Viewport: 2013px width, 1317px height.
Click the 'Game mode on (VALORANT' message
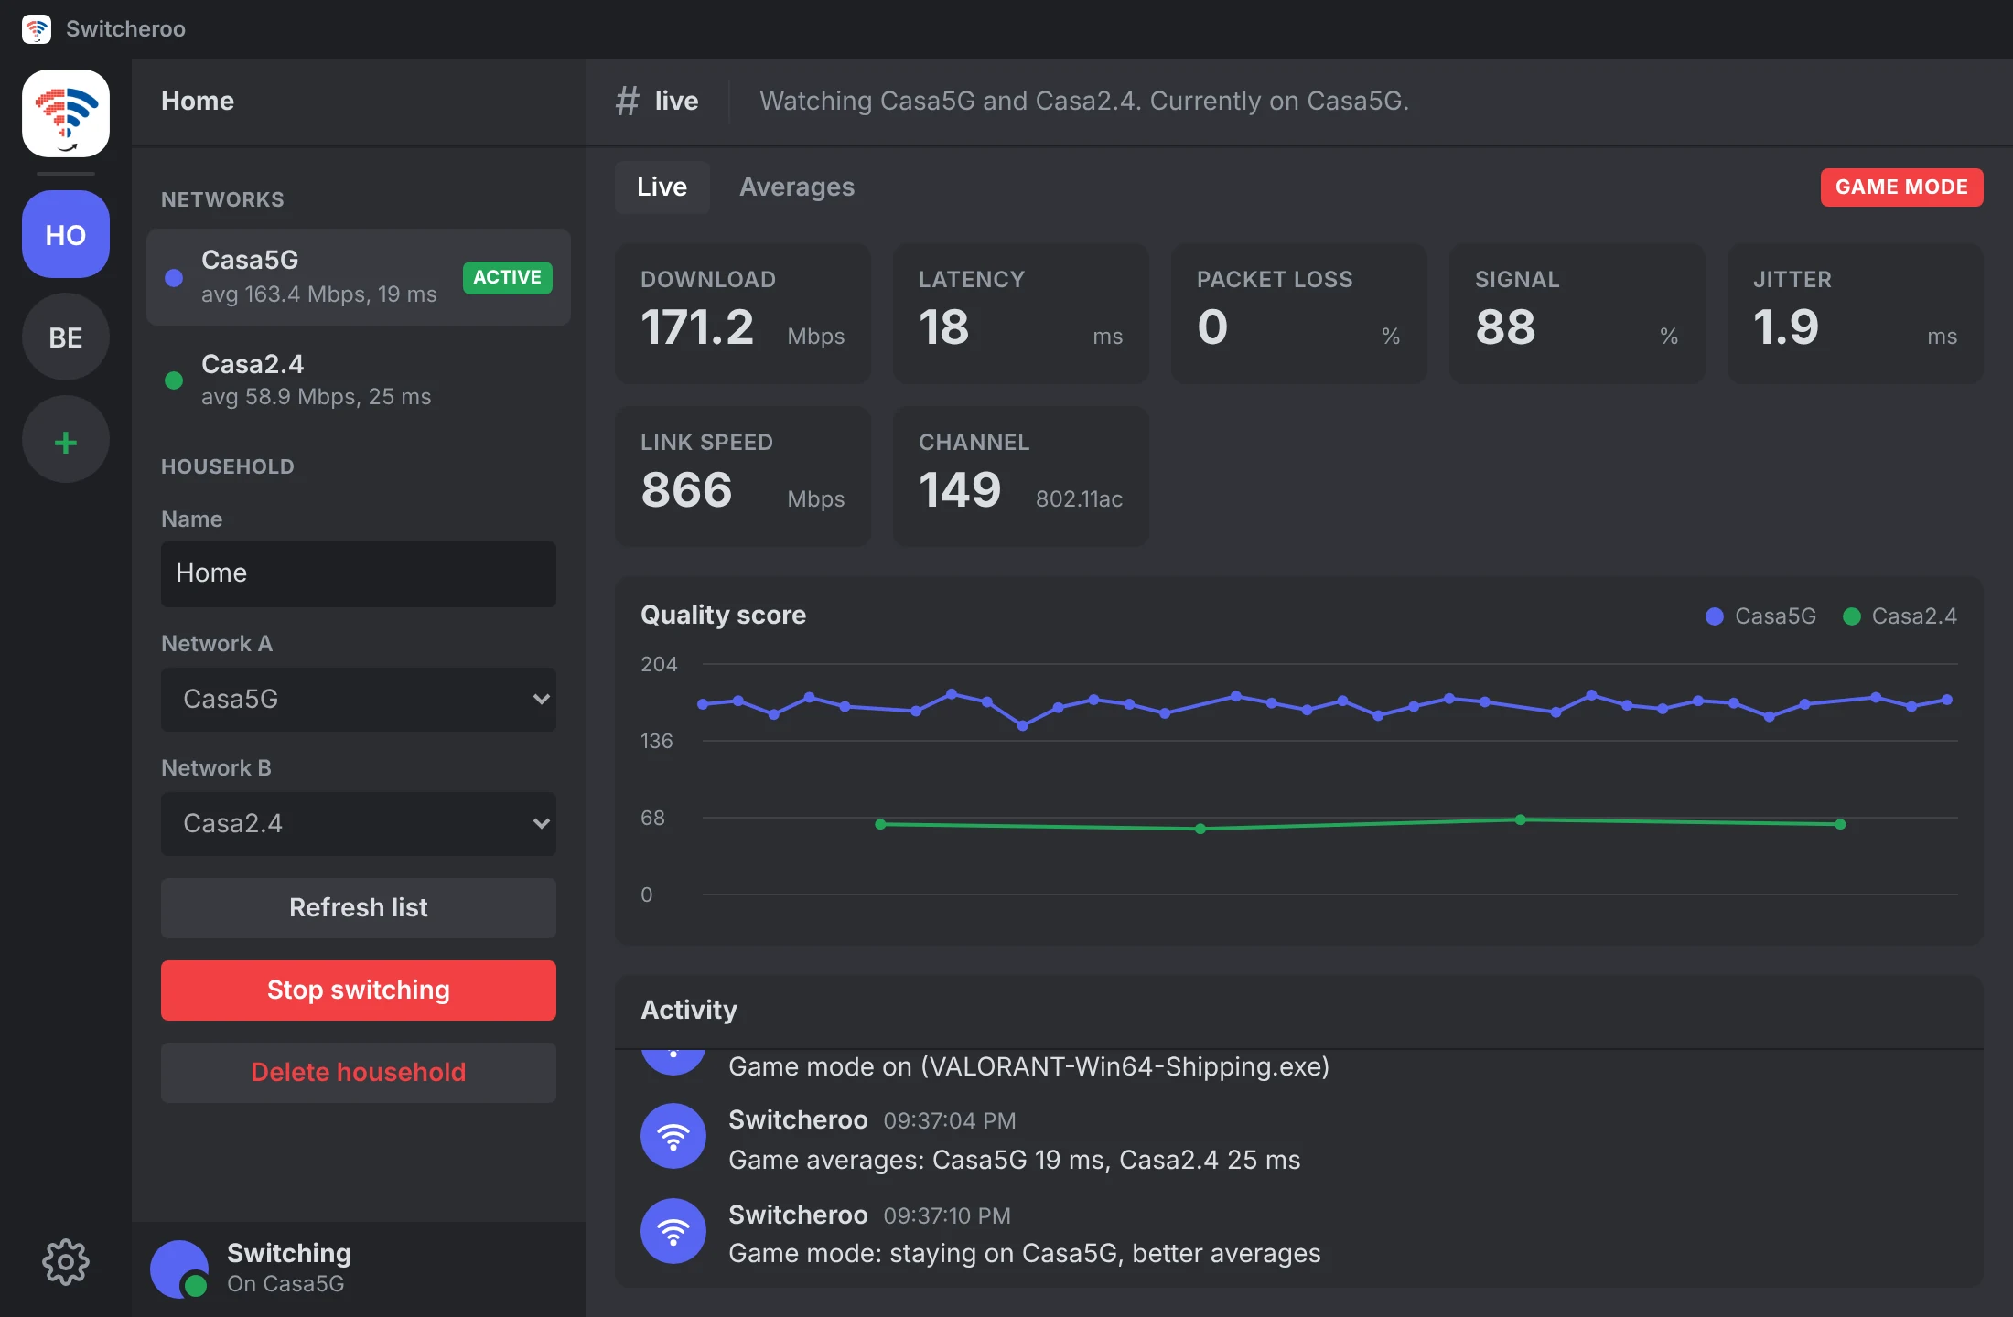pos(1028,1067)
